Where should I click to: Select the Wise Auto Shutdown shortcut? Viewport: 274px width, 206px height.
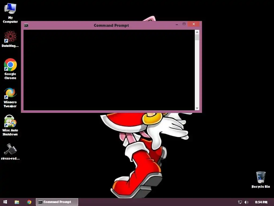(10, 126)
